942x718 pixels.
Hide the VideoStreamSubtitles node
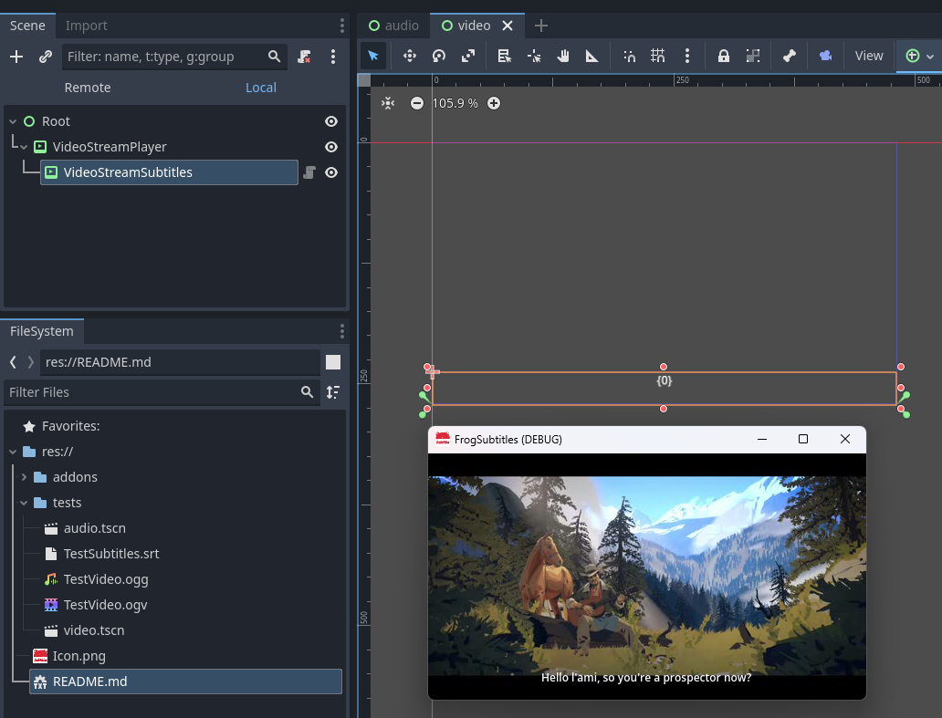tap(331, 173)
